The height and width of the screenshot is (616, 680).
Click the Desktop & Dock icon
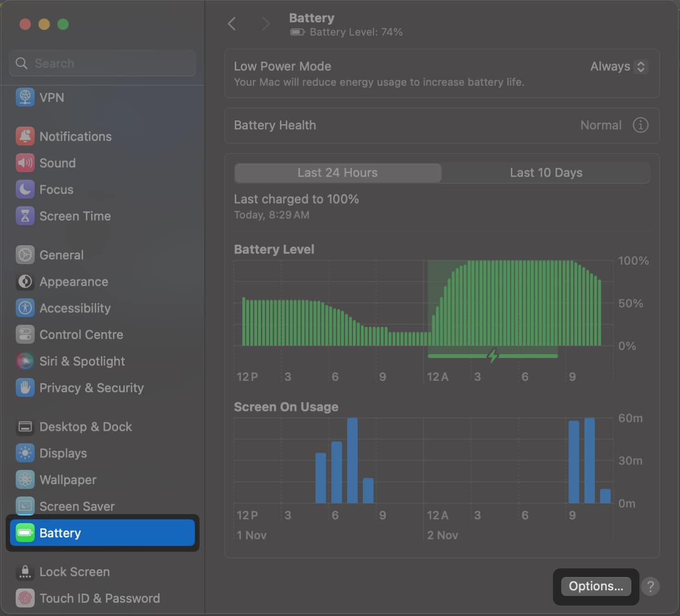coord(25,427)
